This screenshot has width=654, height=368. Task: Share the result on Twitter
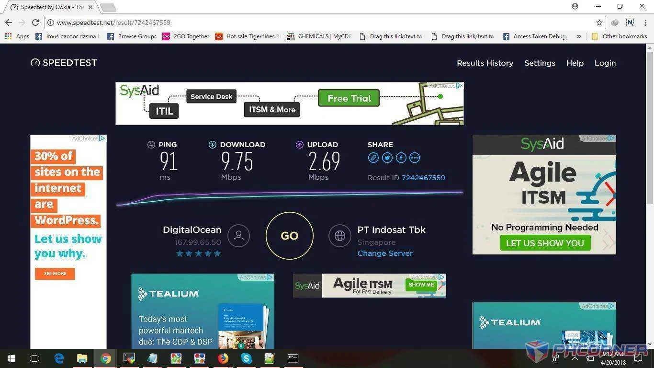[x=387, y=158]
